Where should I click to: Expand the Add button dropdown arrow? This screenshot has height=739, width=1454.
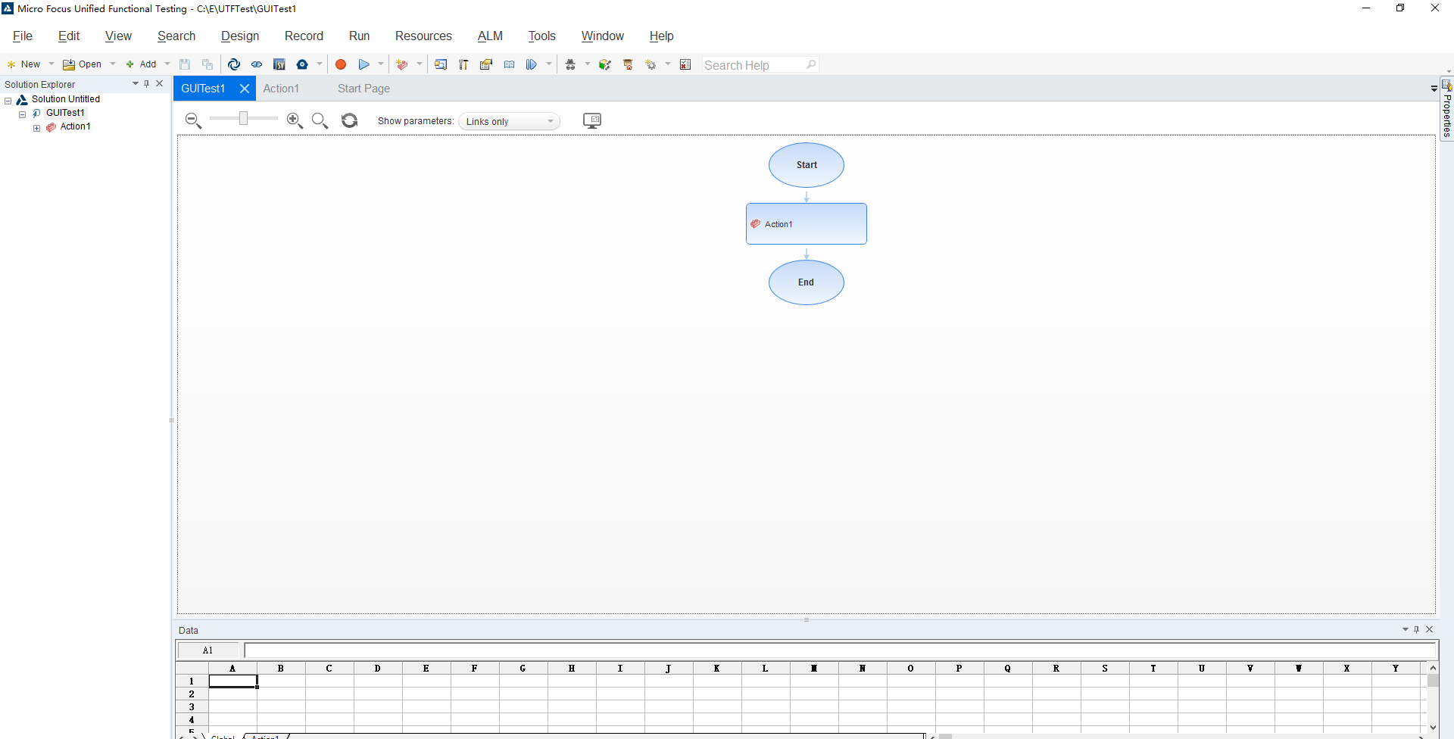[167, 64]
